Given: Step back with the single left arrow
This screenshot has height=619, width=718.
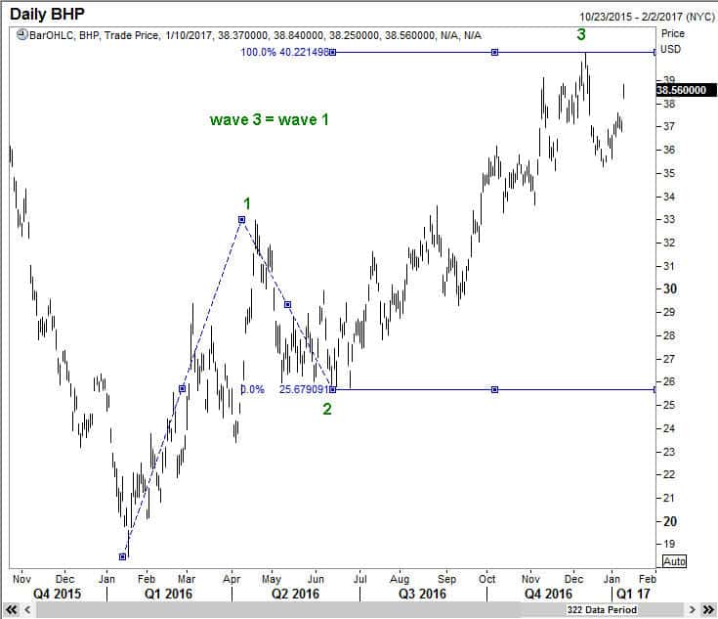Looking at the screenshot, I should (27, 610).
